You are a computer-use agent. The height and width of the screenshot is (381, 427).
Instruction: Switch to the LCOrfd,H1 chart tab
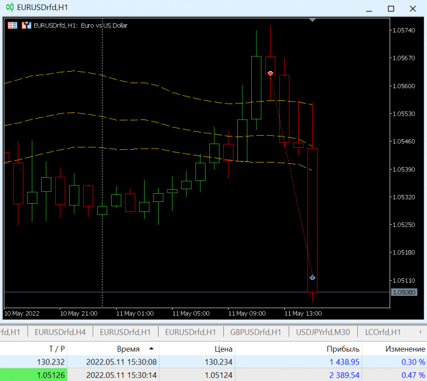coord(383,332)
